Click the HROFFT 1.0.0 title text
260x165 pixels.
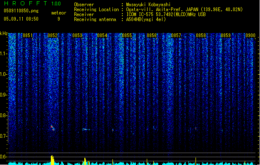[32, 3]
